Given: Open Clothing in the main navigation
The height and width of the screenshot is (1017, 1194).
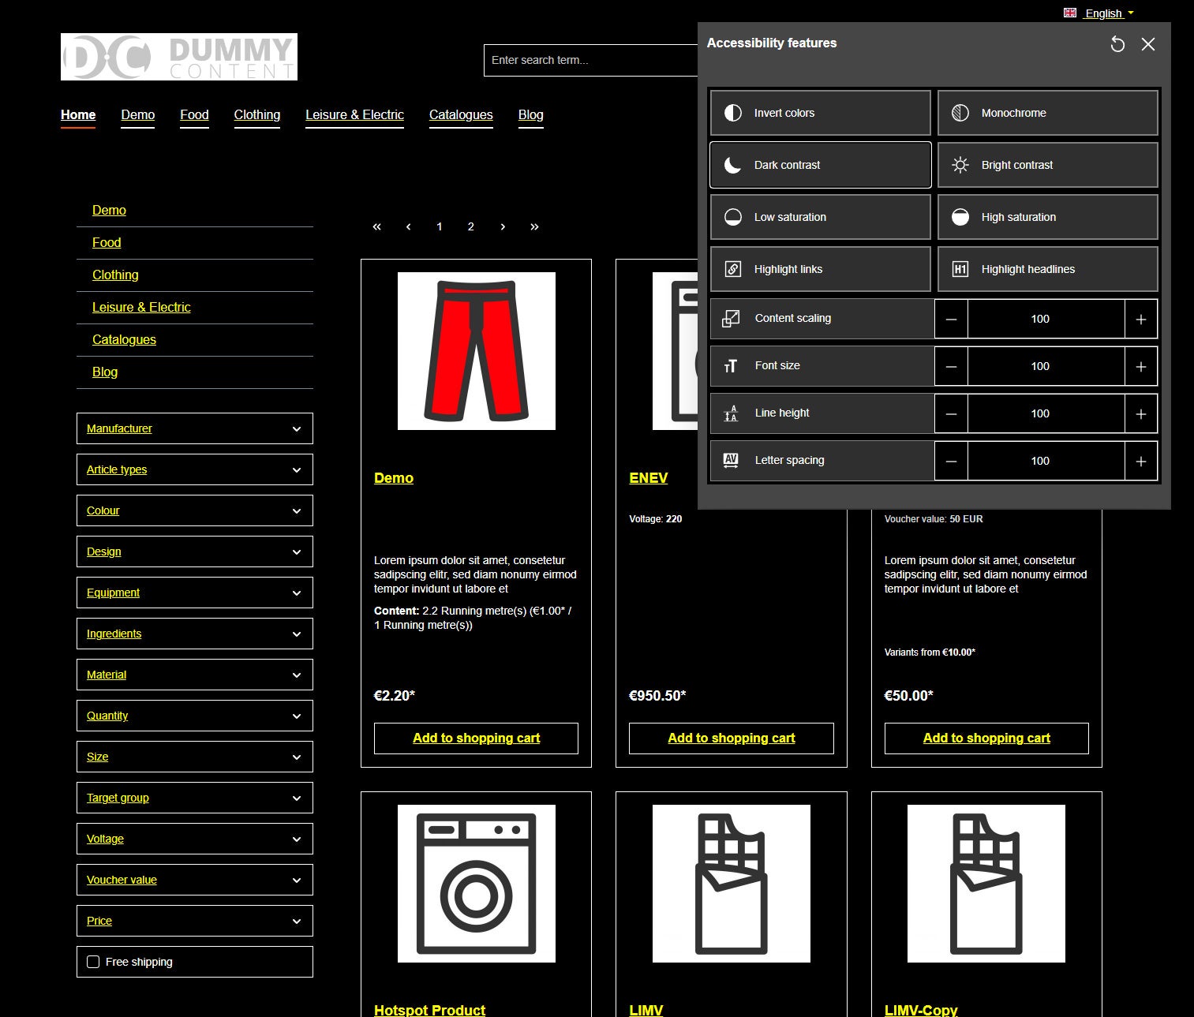Looking at the screenshot, I should point(257,114).
